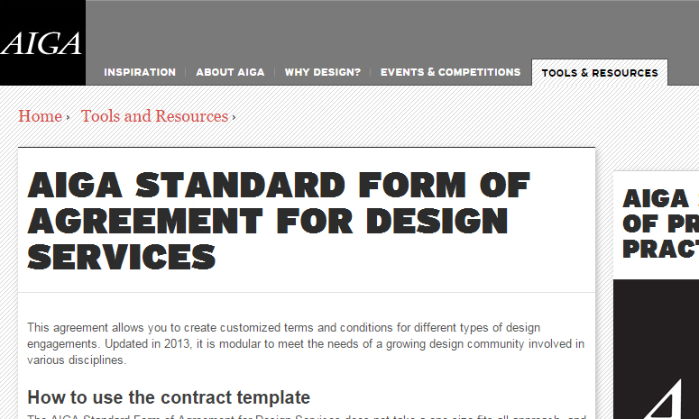Click the black sidebar promo image
The height and width of the screenshot is (419, 699).
coord(657,349)
